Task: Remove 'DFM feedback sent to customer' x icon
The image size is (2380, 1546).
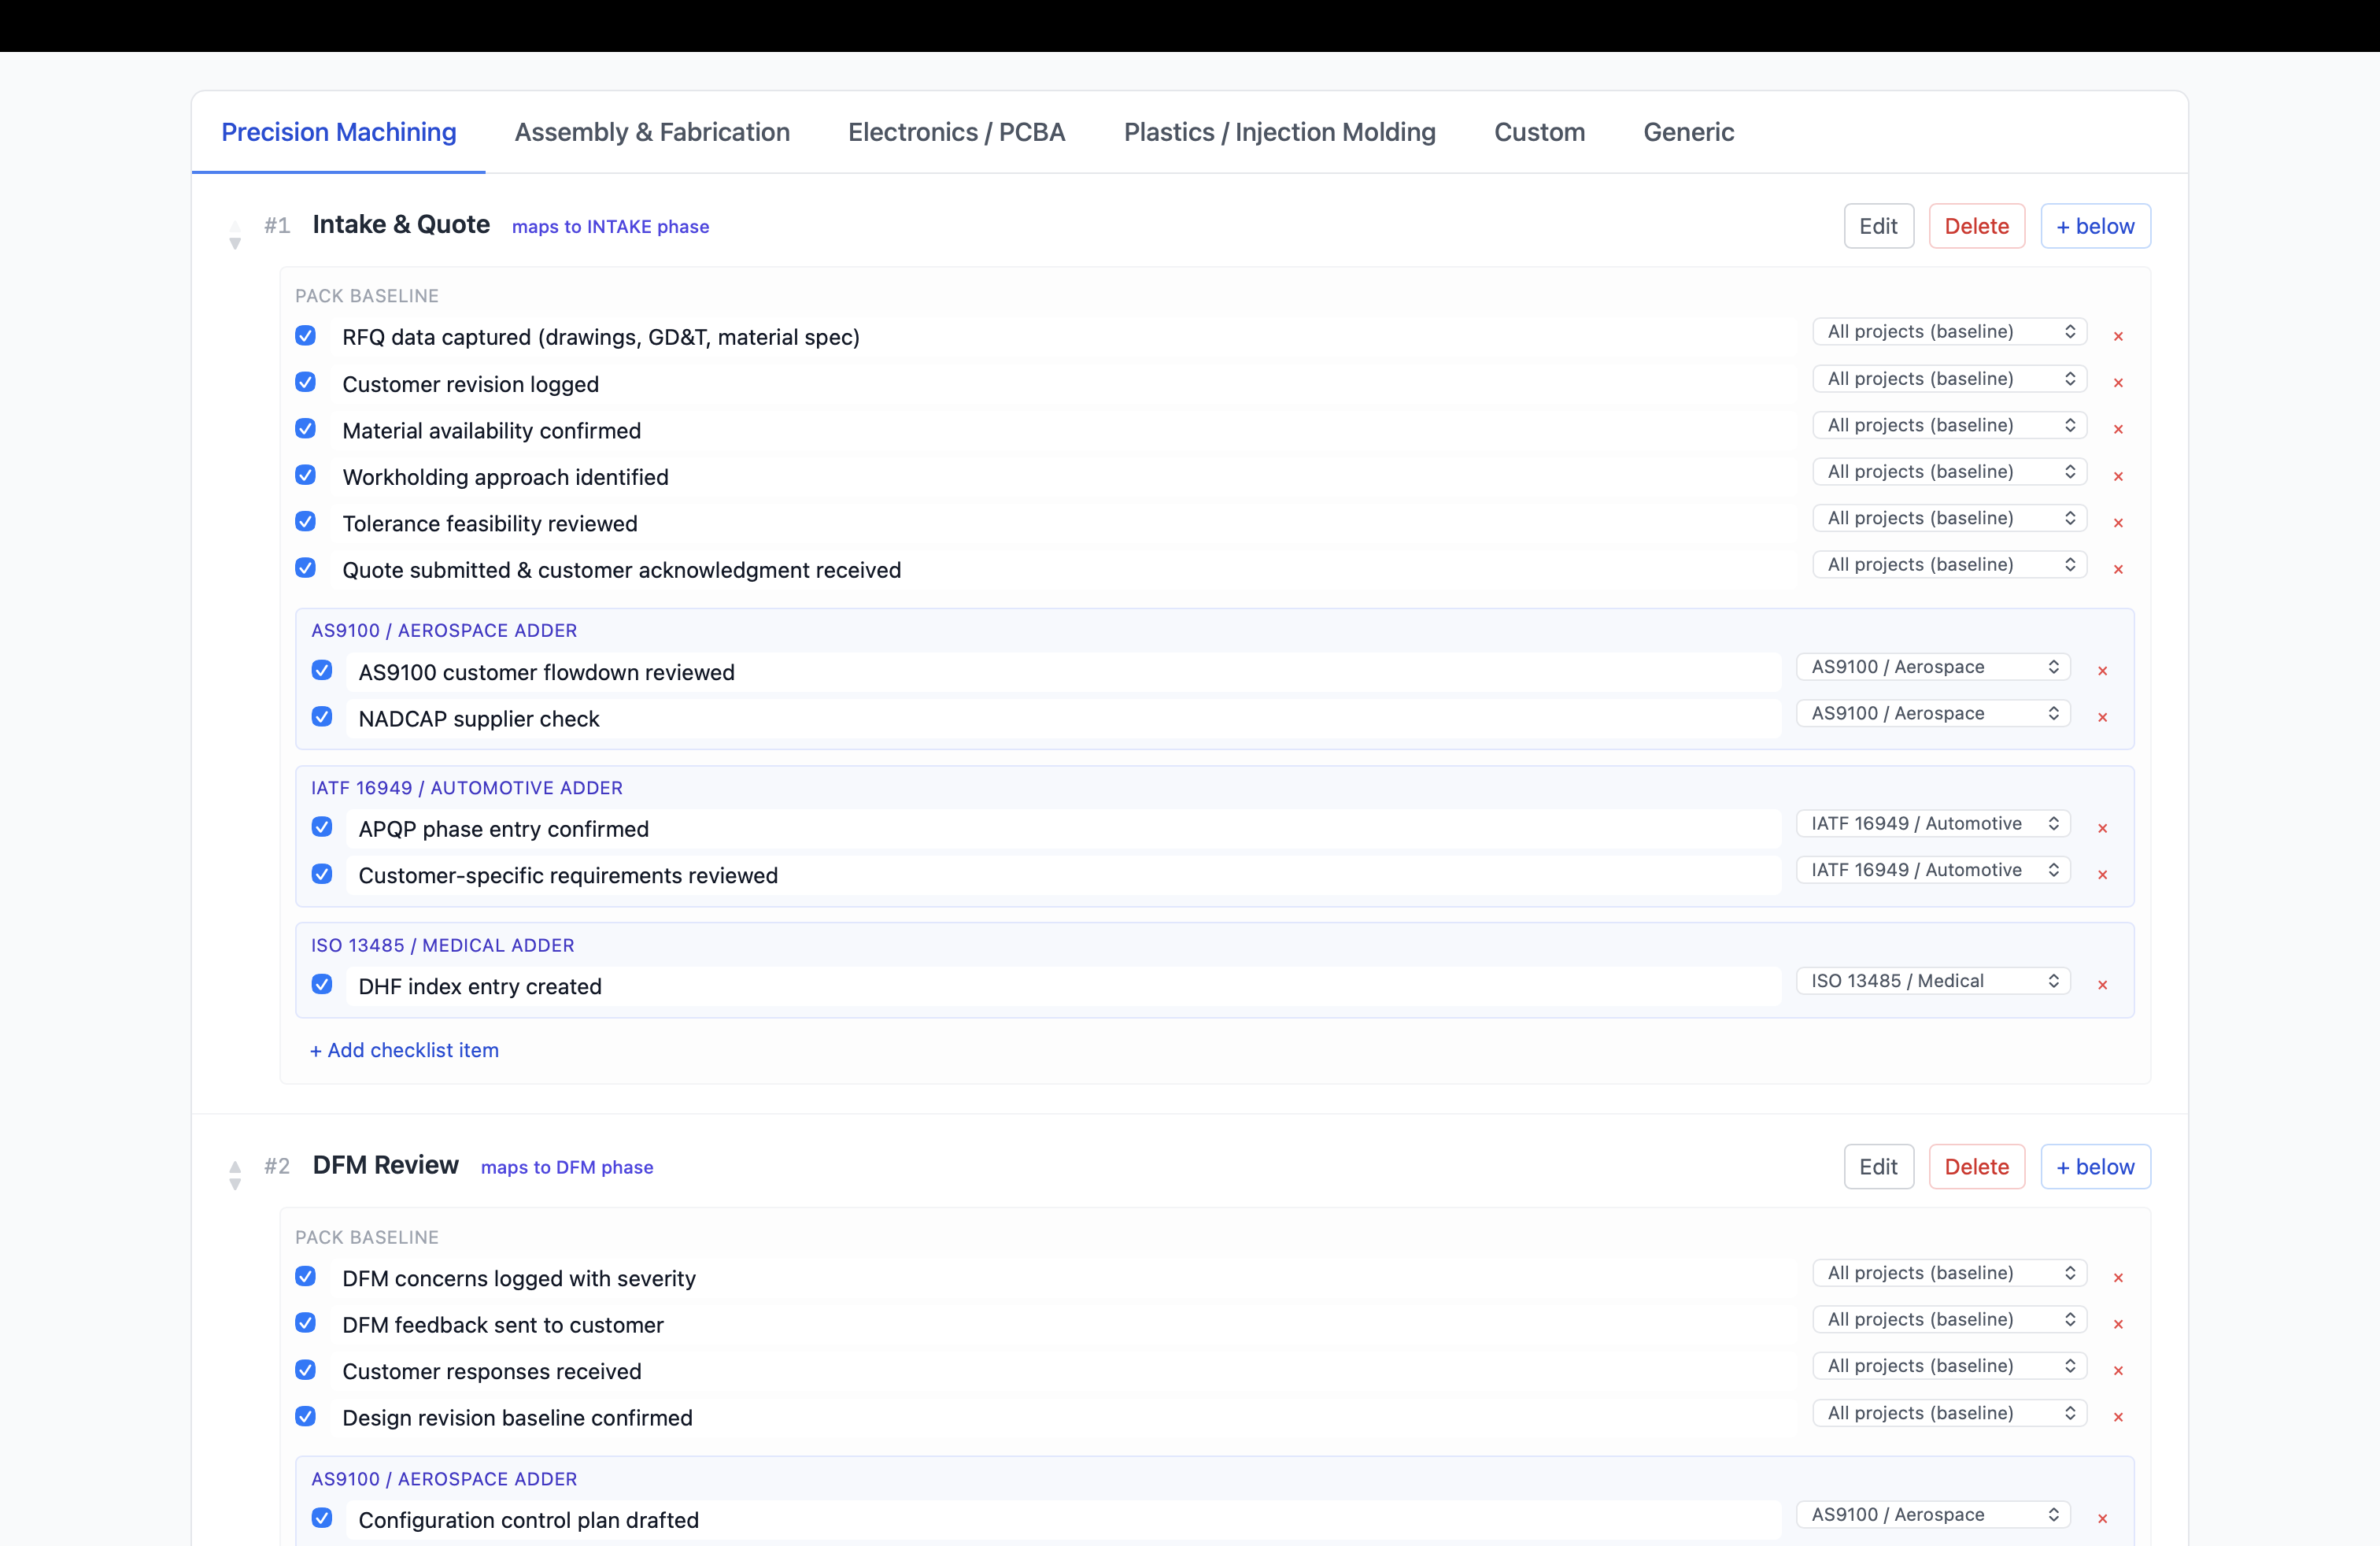Action: 2118,1324
